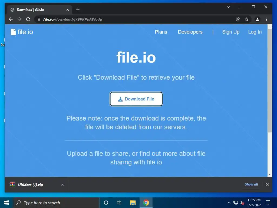Minimize the Chrome window

click(x=241, y=7)
